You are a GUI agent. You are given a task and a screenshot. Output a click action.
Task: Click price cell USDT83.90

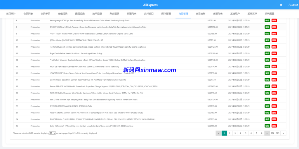click(212, 113)
